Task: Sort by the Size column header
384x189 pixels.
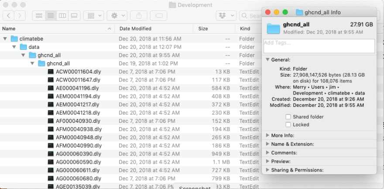Action: (x=214, y=29)
